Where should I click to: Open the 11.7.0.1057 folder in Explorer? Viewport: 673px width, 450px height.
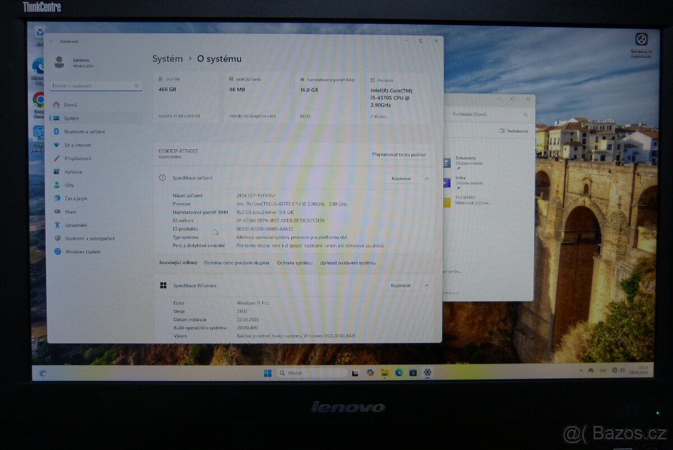(x=467, y=202)
